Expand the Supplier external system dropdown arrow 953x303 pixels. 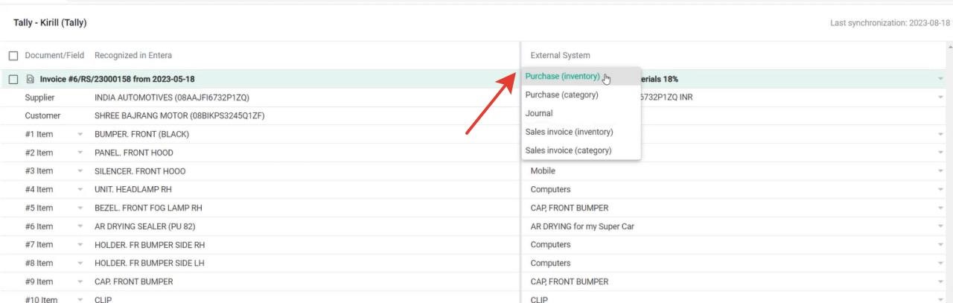pos(941,98)
